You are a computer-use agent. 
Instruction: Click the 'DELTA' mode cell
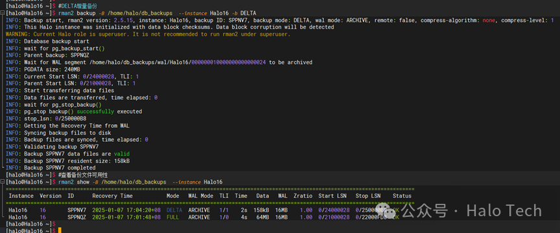click(174, 210)
